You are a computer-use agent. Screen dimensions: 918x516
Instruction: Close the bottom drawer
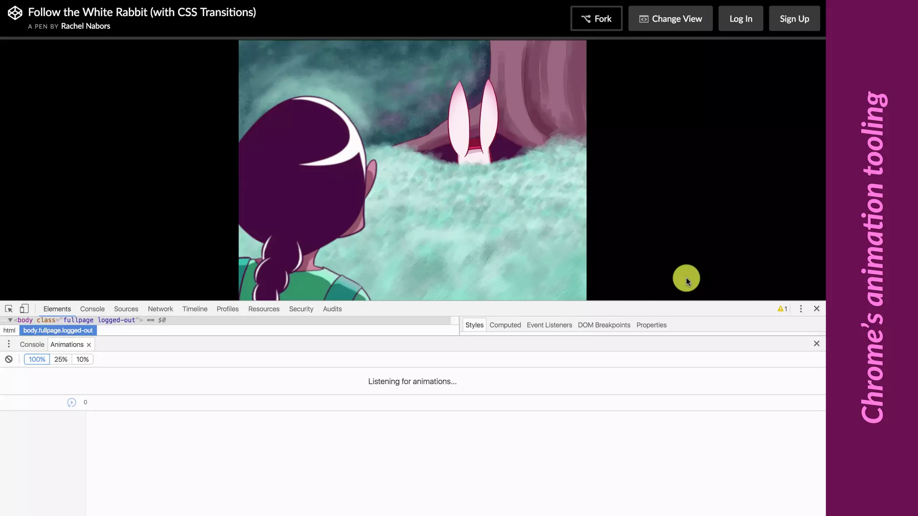coord(817,344)
